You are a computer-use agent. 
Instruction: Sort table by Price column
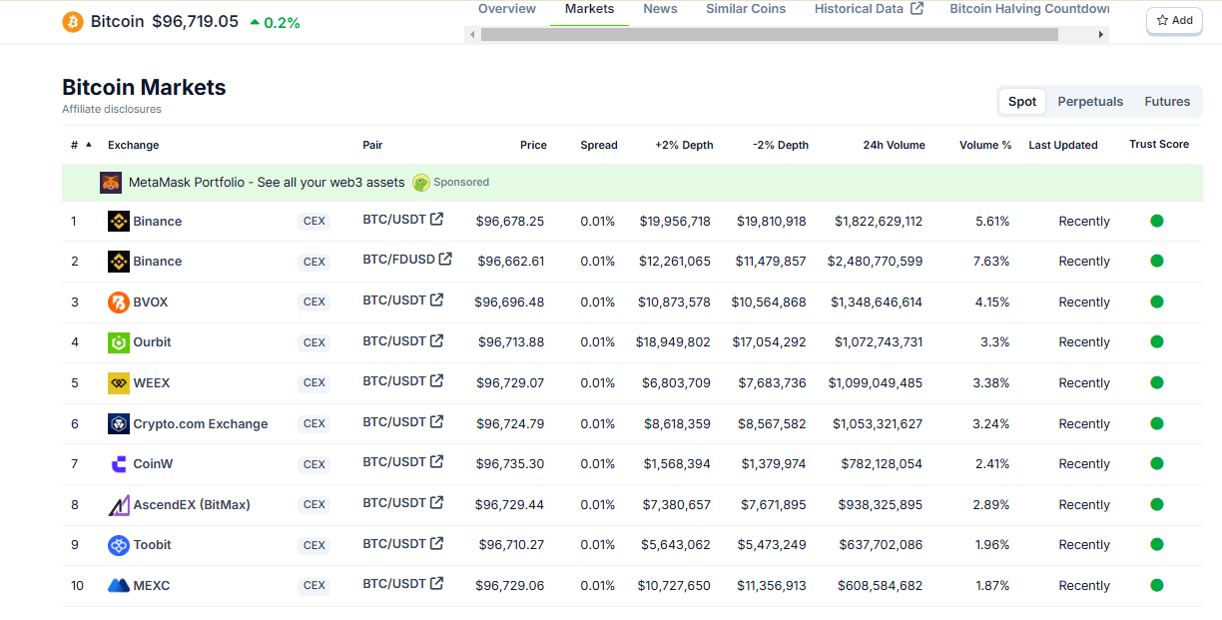[533, 145]
